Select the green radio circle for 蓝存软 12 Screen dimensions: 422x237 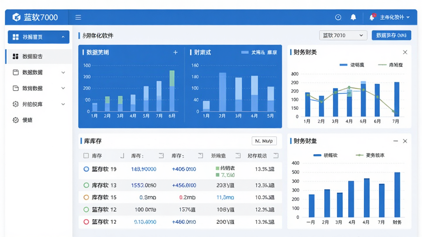[86, 209]
